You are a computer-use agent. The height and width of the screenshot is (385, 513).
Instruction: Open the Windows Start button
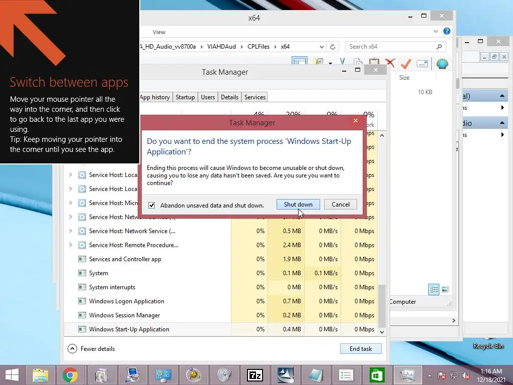12,375
